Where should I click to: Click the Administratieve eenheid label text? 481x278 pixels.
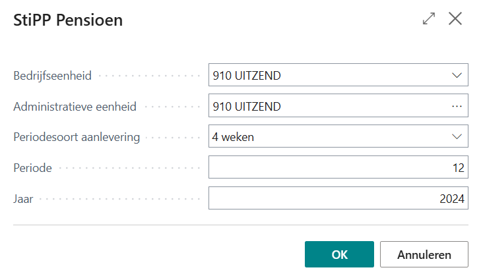click(74, 106)
